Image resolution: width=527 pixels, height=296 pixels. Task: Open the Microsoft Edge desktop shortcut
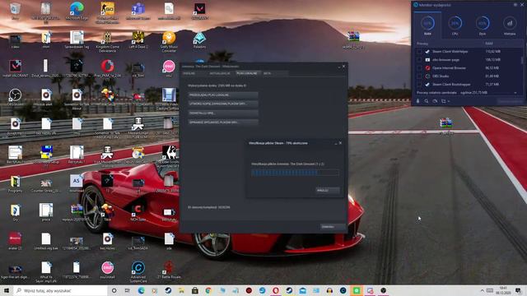(77, 11)
